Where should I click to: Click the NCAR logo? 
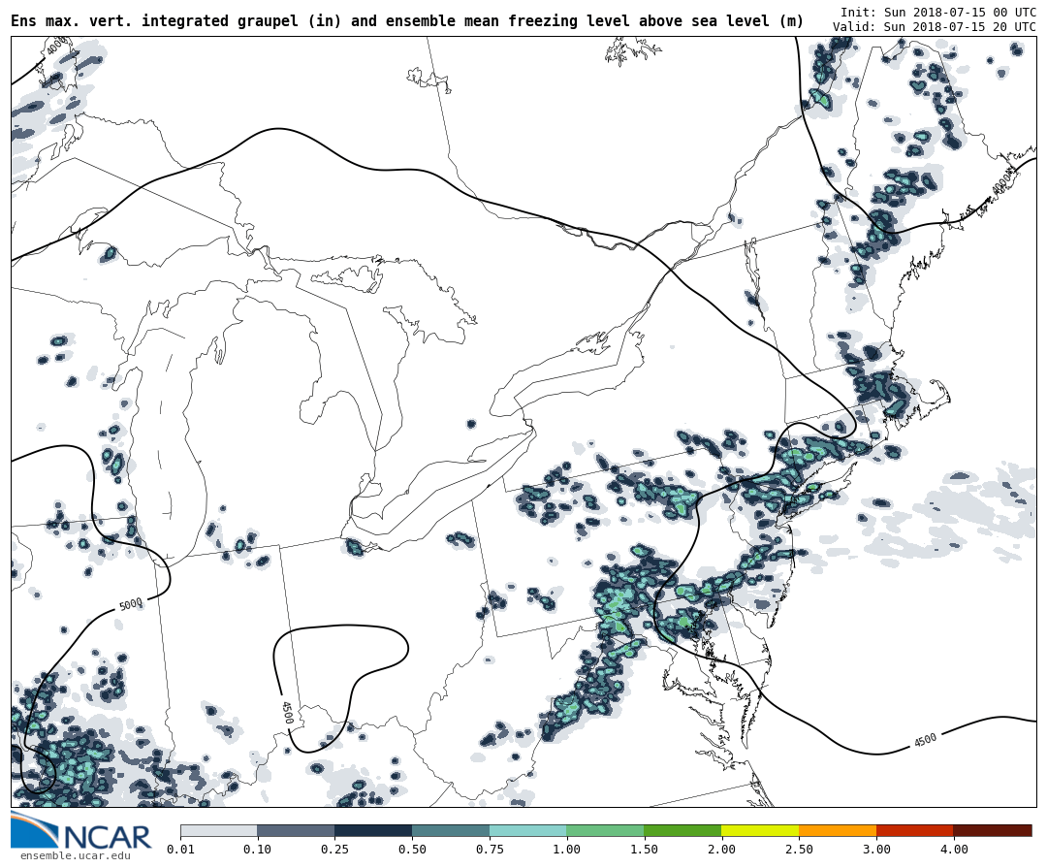(80, 833)
